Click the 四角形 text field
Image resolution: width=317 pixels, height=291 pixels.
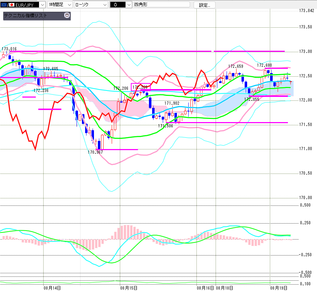(x=162, y=5)
